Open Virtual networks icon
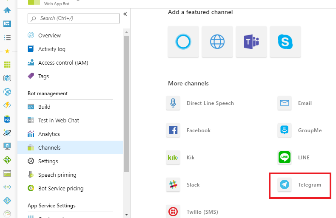Image resolution: width=336 pixels, height=218 pixels. click(x=7, y=187)
